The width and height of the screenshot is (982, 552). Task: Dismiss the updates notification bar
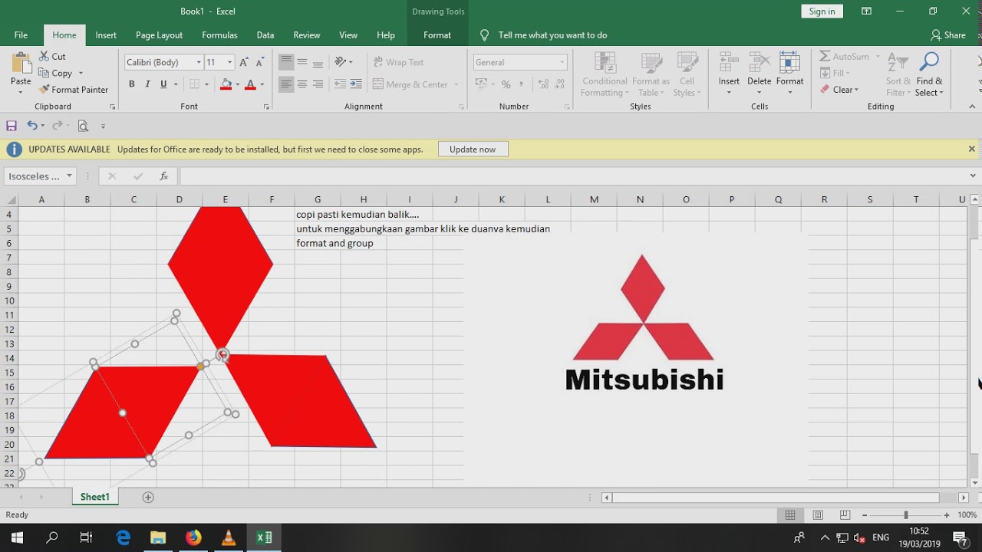click(x=971, y=149)
